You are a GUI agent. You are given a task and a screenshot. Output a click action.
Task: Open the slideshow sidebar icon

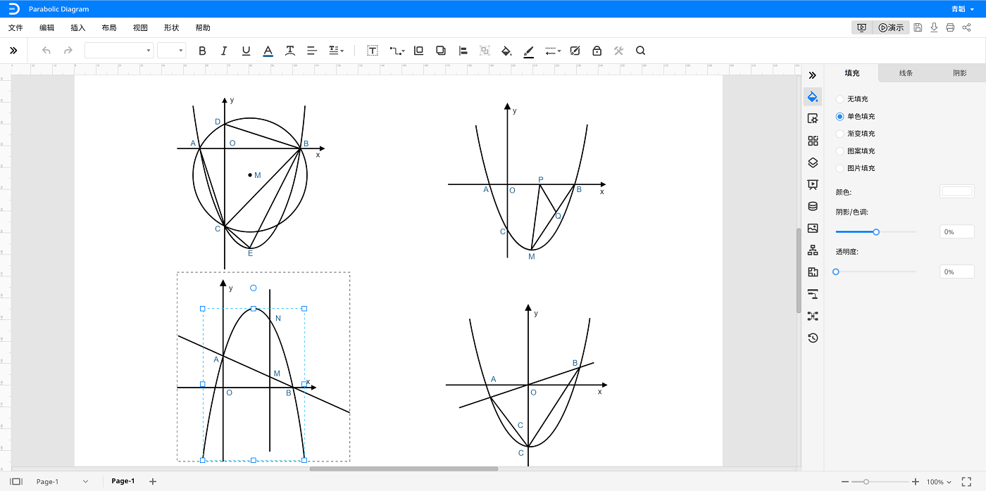click(x=813, y=184)
